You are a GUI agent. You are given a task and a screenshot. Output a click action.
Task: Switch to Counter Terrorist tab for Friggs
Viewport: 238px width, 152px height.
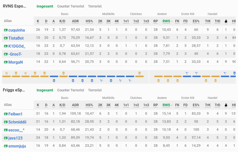[x=70, y=90]
